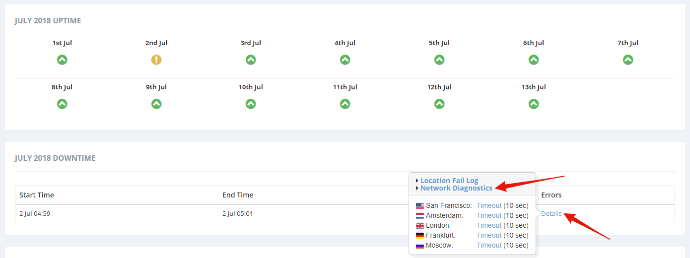The image size is (690, 258).
Task: Click the End Time column header
Action: pos(238,195)
